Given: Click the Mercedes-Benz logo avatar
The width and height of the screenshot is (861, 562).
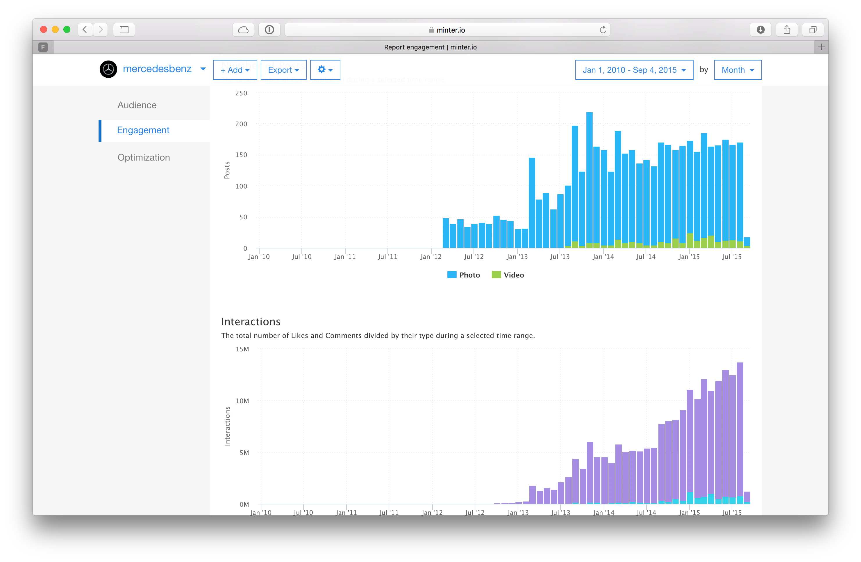Looking at the screenshot, I should 108,69.
